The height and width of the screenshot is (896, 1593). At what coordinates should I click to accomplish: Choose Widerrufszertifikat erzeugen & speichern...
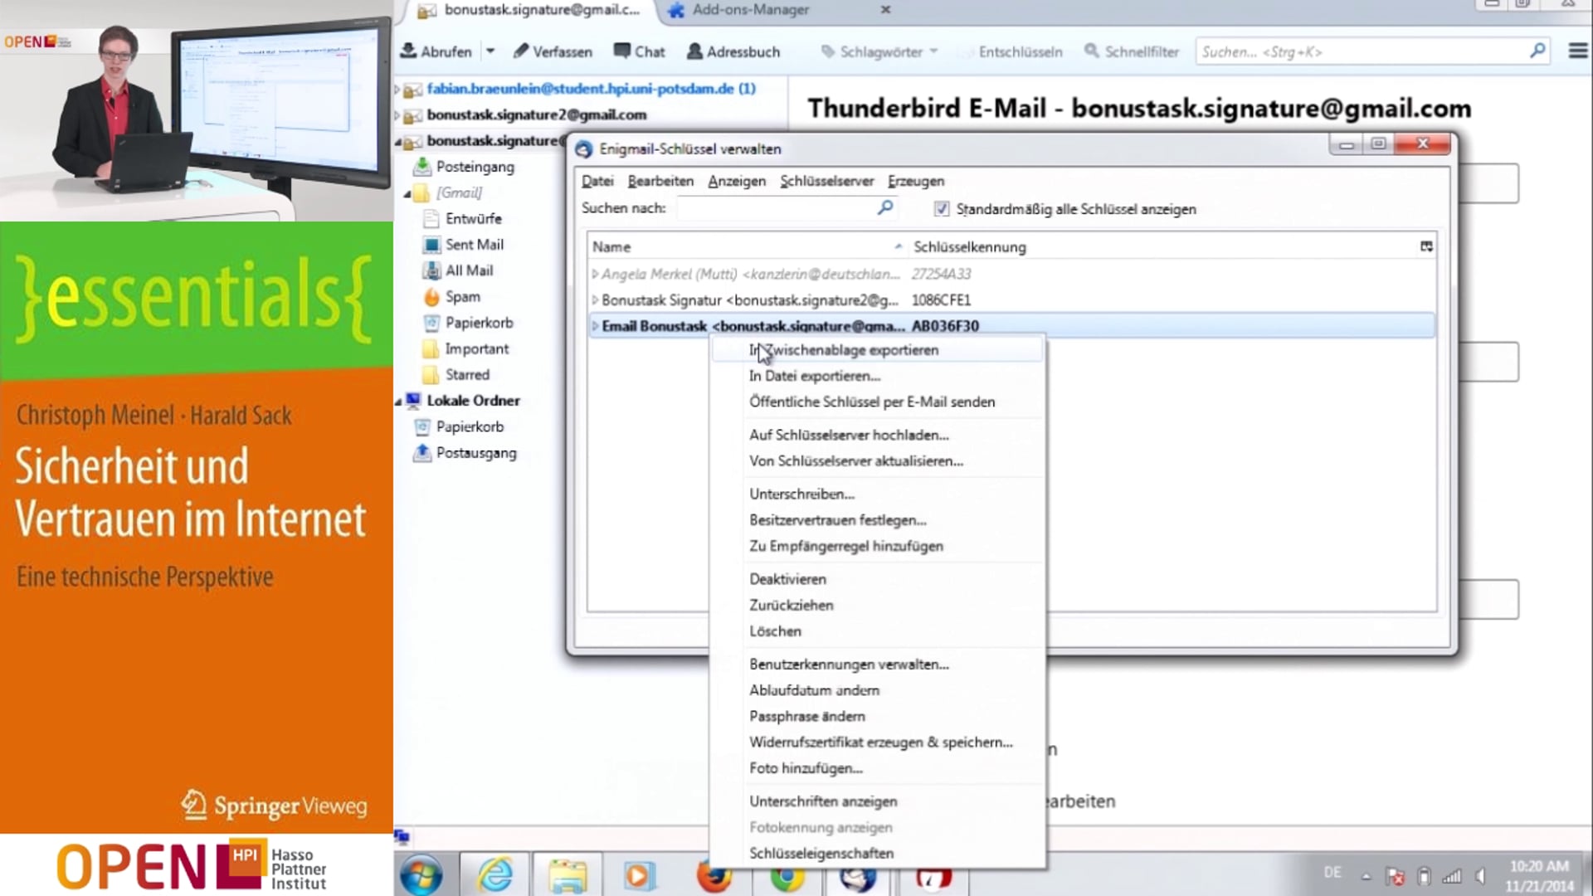pos(877,743)
